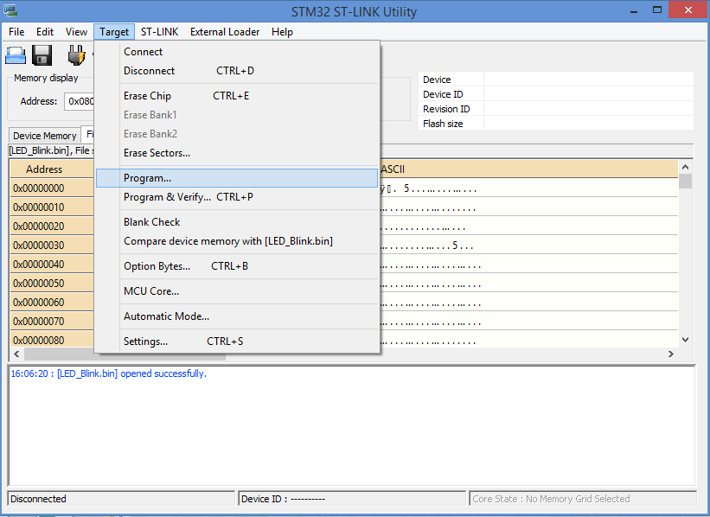710x517 pixels.
Task: Select Erase Chip menu entry
Action: pos(237,96)
